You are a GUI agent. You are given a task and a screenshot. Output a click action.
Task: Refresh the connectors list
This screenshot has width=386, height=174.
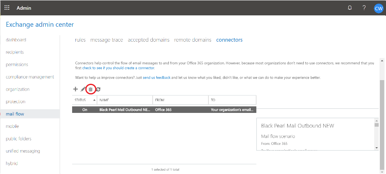click(98, 89)
